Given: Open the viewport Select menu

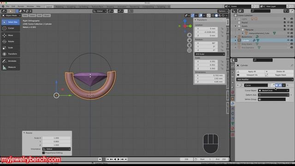Looking at the screenshot, I should (x=32, y=15).
